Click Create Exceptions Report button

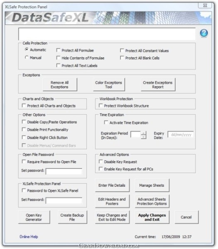click(158, 85)
